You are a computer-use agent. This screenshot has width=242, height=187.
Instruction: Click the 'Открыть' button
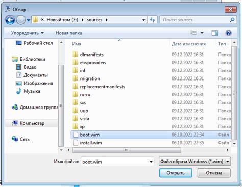[176, 173]
